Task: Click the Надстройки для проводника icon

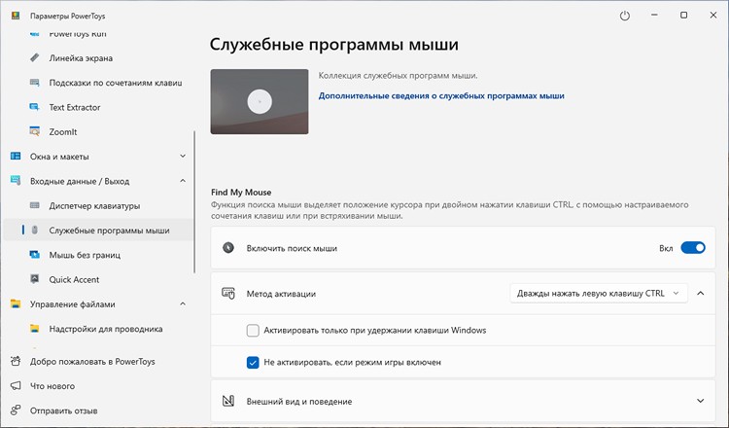Action: (34, 329)
